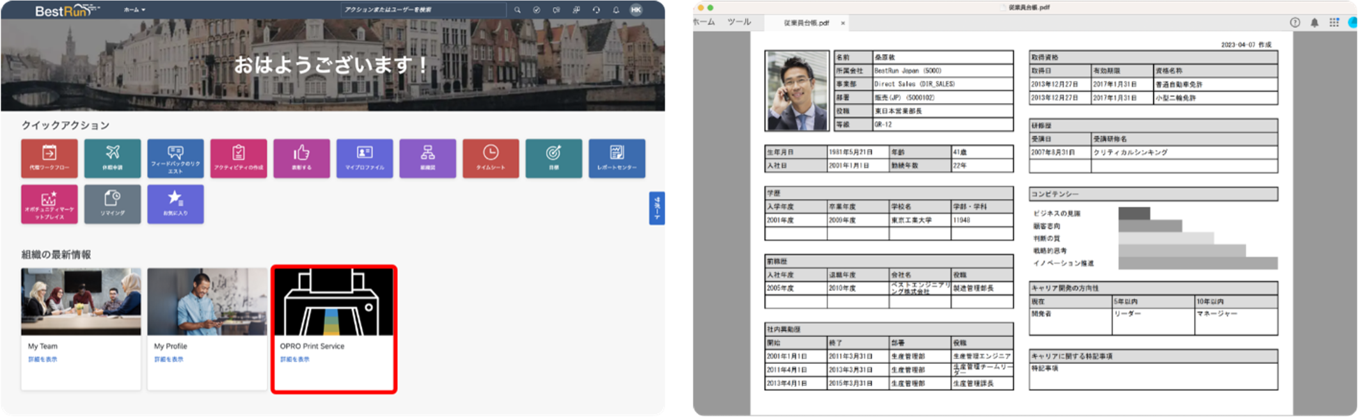The image size is (1360, 419).
Task: Open the HK user avatar menu
Action: tap(636, 10)
